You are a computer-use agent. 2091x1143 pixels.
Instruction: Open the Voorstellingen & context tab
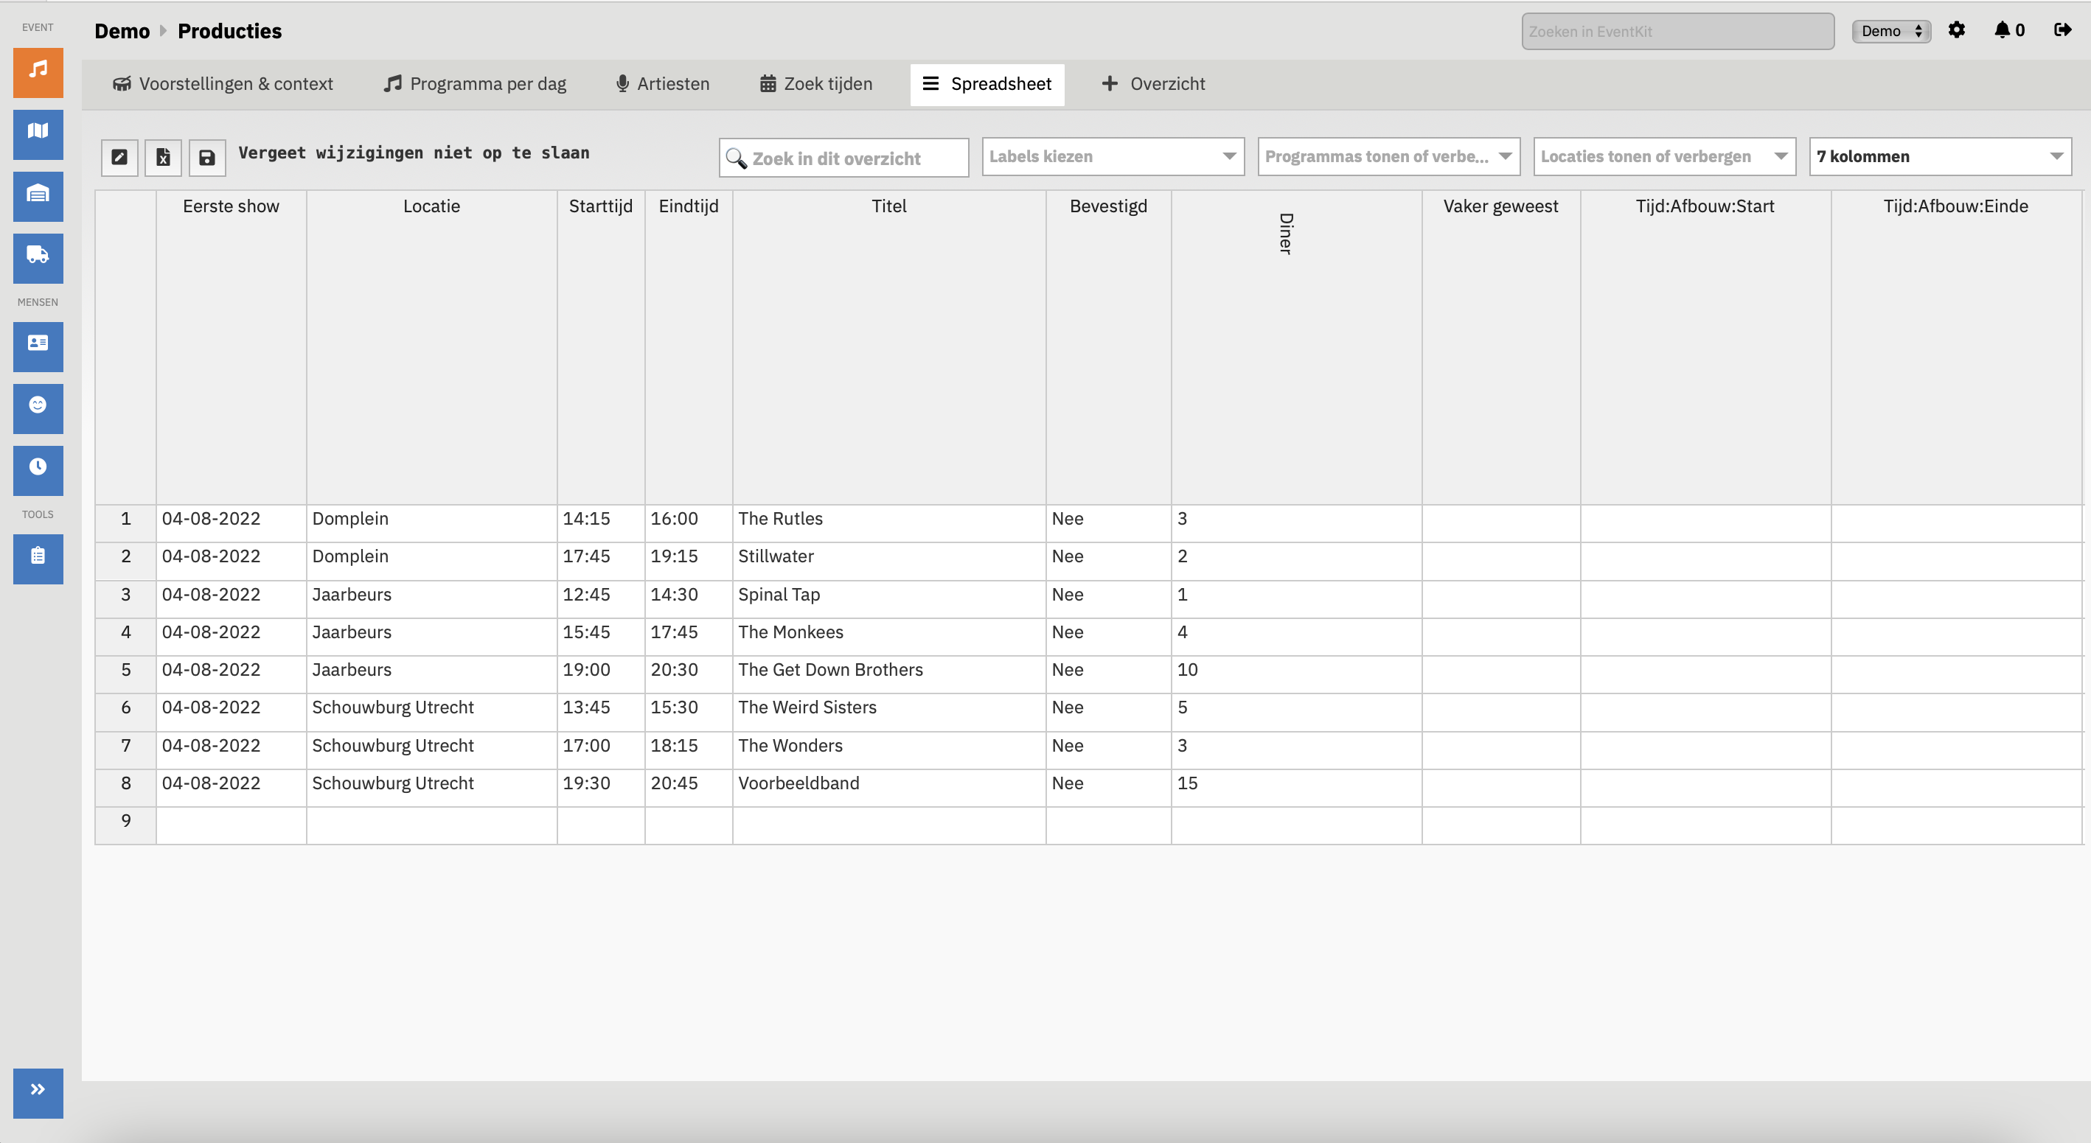pyautogui.click(x=223, y=83)
